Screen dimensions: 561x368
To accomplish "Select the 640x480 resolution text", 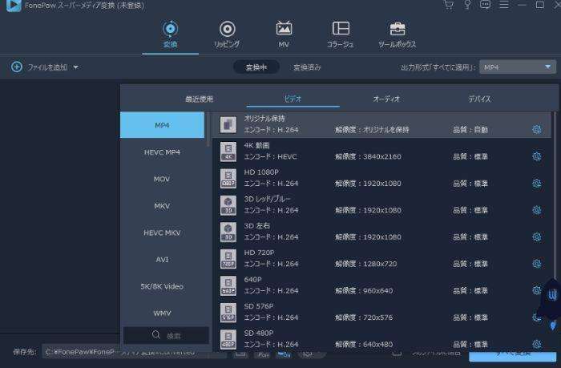I will [377, 345].
